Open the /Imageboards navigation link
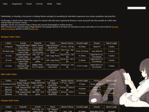149x112 pixels. point(17,4)
